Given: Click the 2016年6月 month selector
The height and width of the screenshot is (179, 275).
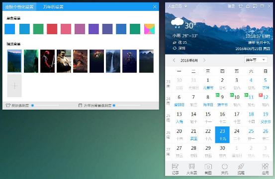Looking at the screenshot, I should pyautogui.click(x=189, y=60).
